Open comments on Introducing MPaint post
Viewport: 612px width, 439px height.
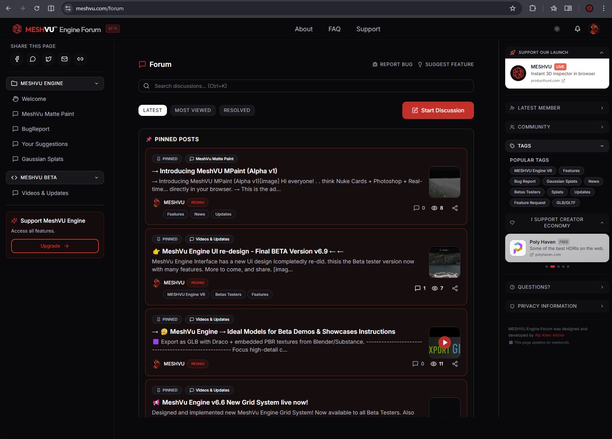[x=419, y=208]
